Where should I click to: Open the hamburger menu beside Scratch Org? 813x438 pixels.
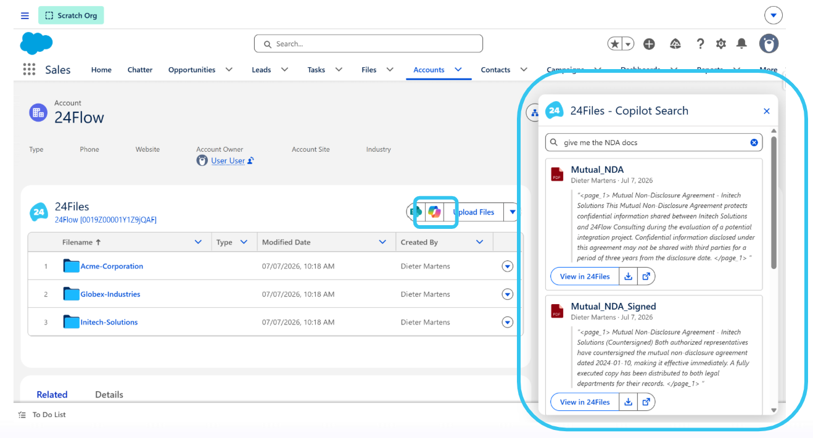click(x=25, y=15)
